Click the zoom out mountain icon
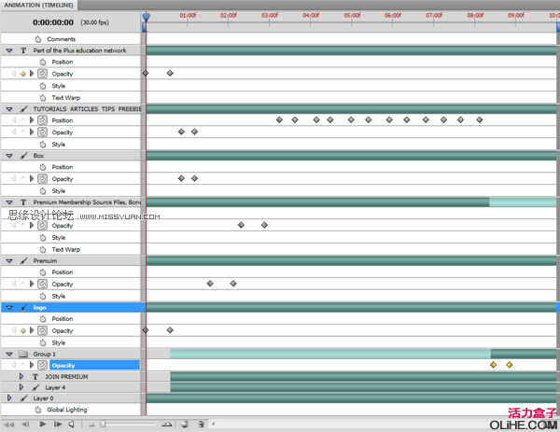560x432 pixels. pyautogui.click(x=91, y=425)
